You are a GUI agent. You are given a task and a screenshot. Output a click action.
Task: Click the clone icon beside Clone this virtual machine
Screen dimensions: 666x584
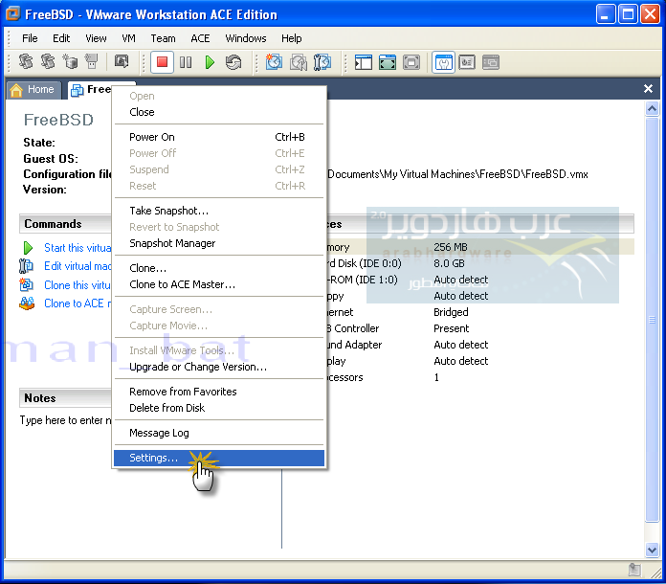tap(27, 284)
